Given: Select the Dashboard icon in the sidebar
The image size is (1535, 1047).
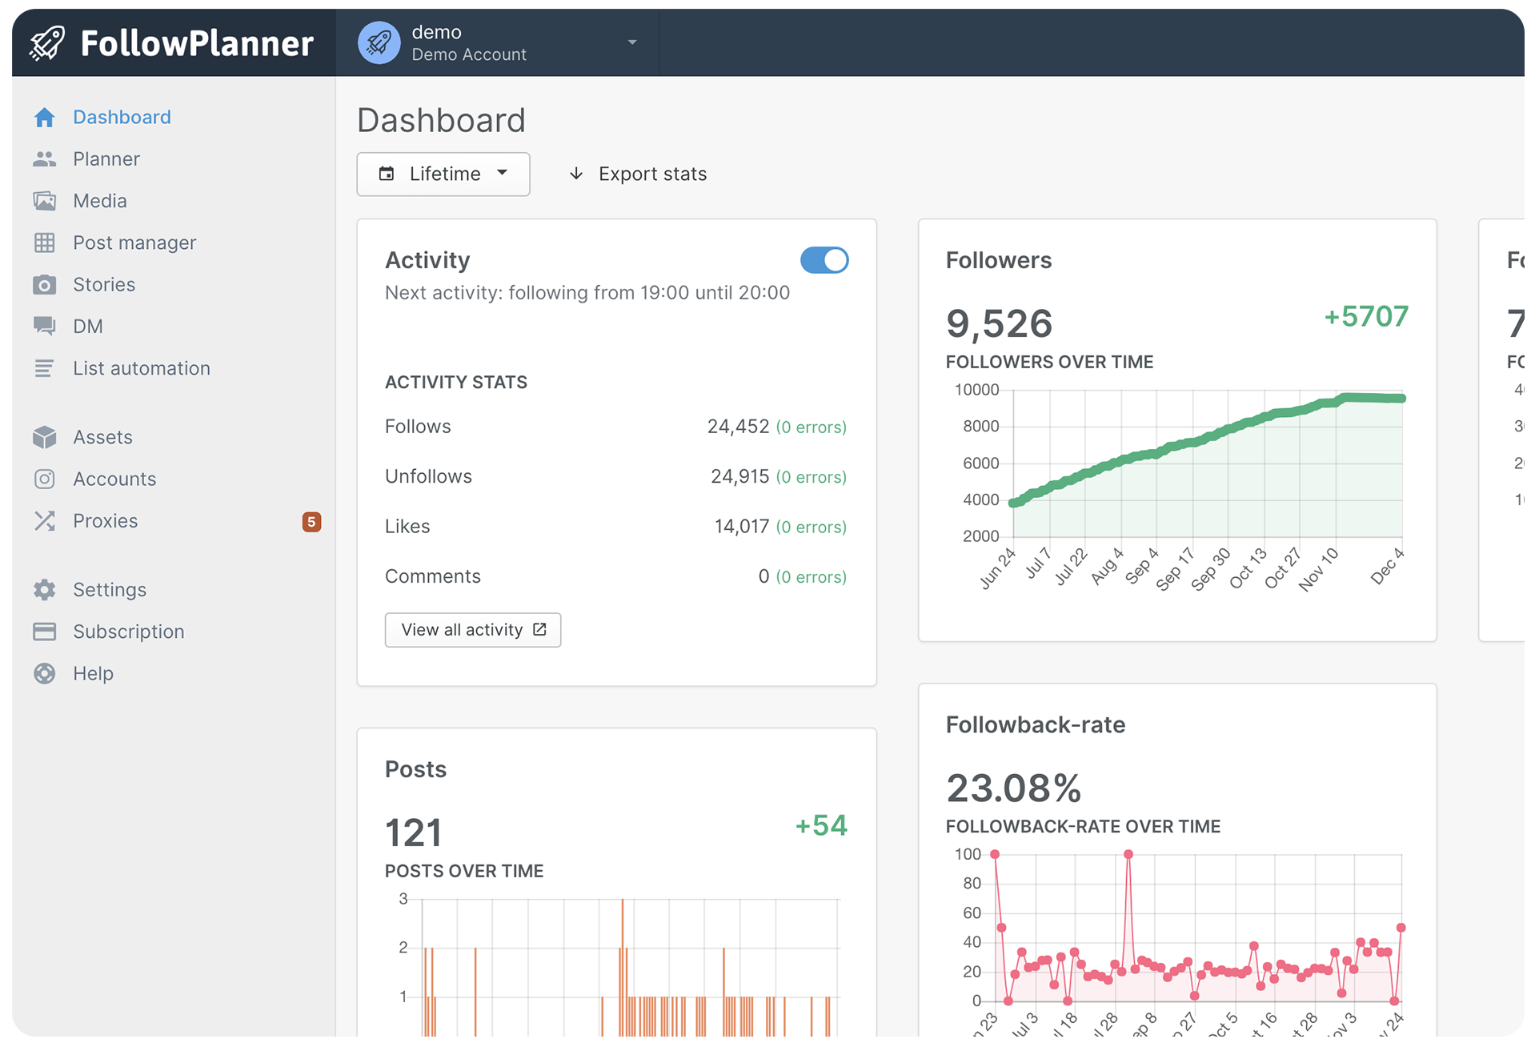Looking at the screenshot, I should (x=46, y=117).
